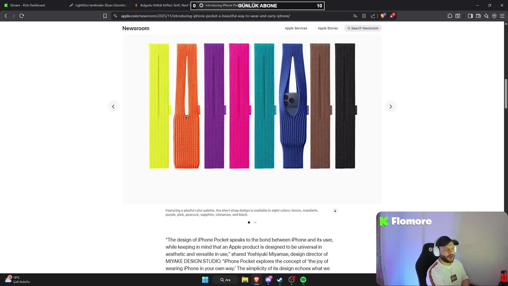Image resolution: width=508 pixels, height=286 pixels.
Task: Click the black iPhone Pocket
Action: click(345, 106)
